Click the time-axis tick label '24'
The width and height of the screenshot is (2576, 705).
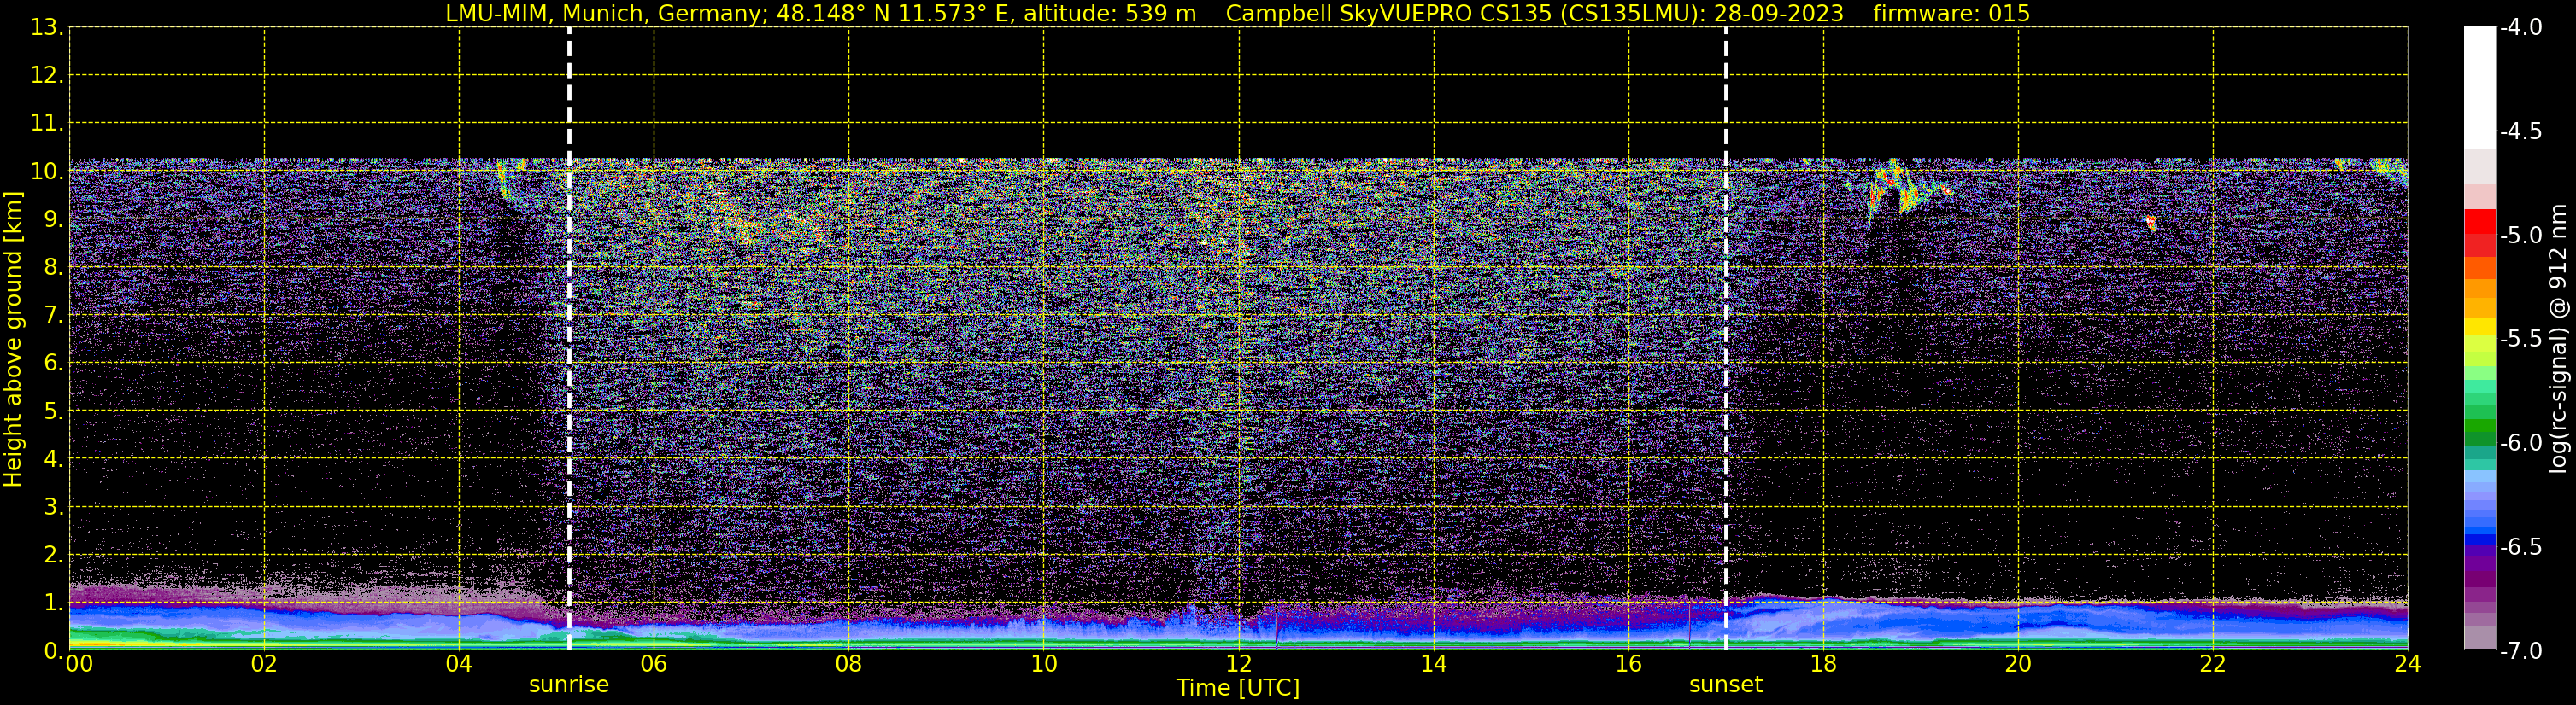(2408, 664)
